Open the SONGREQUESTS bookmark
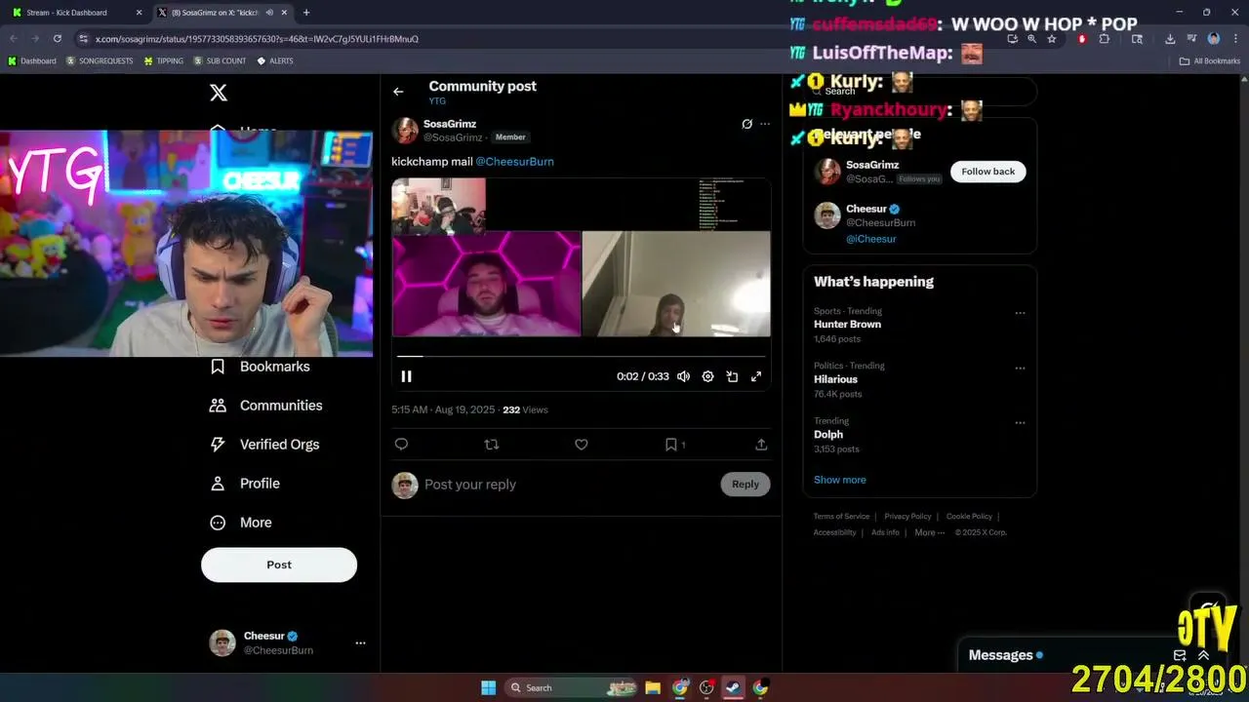This screenshot has width=1249, height=702. point(100,61)
